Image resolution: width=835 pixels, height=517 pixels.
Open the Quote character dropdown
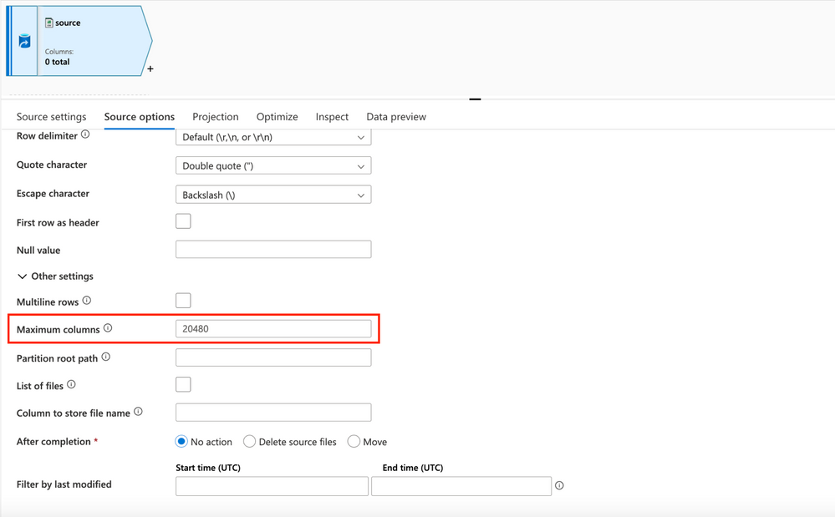pyautogui.click(x=273, y=166)
